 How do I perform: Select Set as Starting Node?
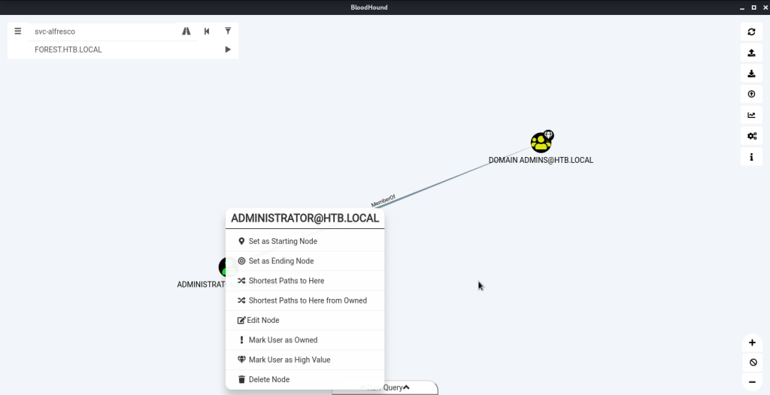(283, 241)
